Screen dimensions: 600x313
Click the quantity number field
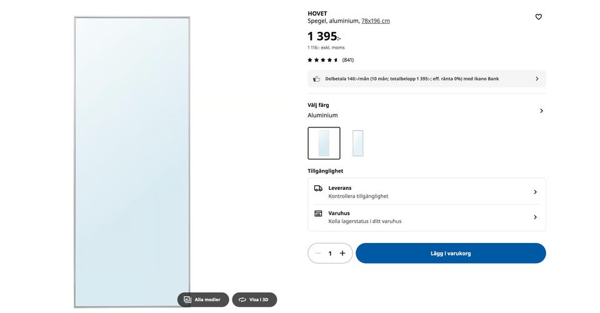(x=330, y=253)
